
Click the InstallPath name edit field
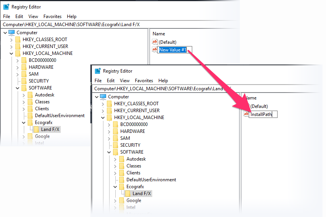tap(263, 114)
